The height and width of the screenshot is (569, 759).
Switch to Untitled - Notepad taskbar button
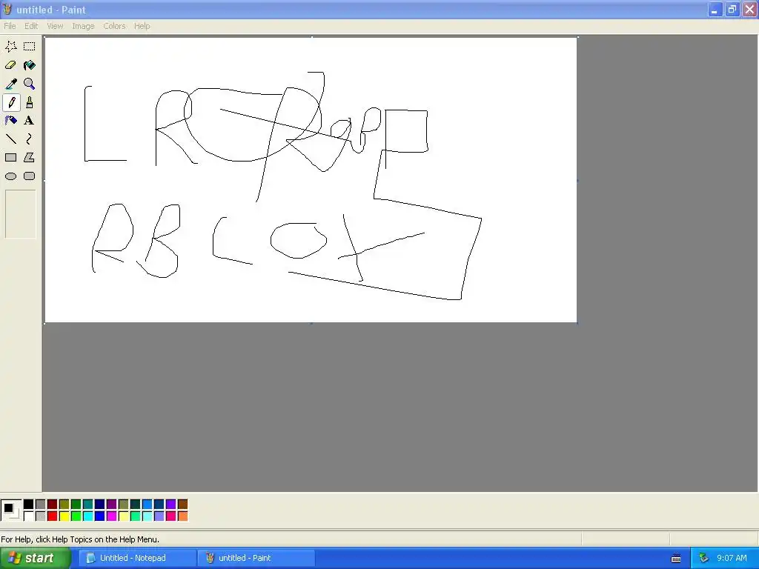137,559
